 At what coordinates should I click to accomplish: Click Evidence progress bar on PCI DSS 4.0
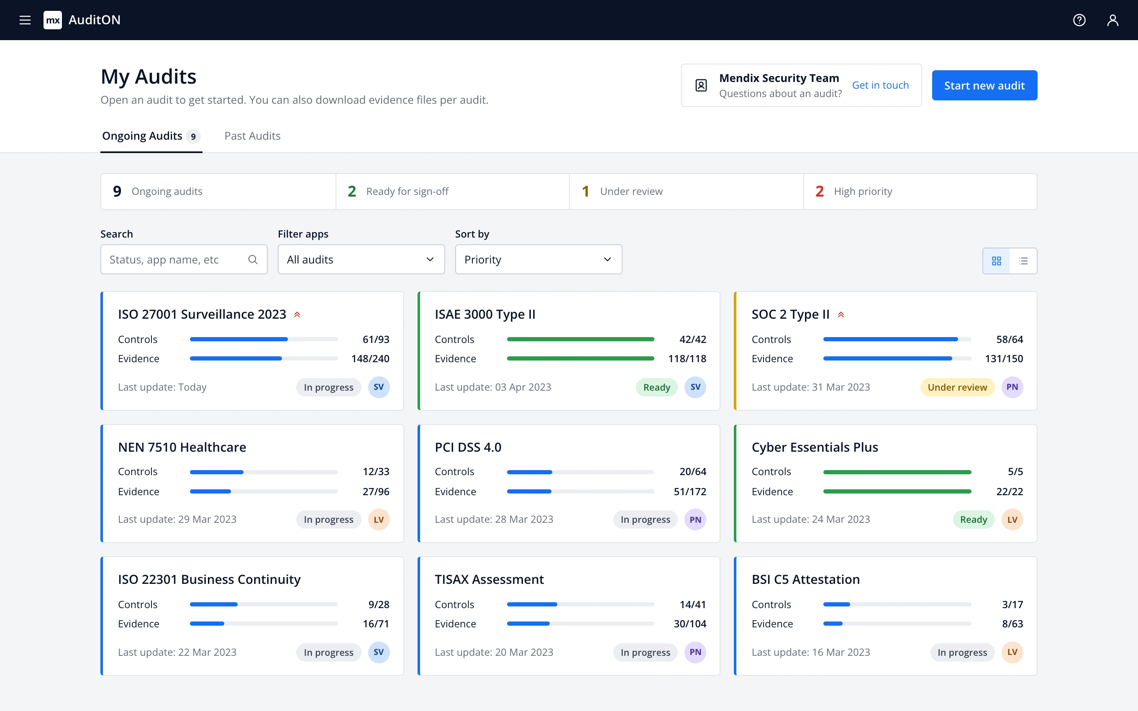[580, 491]
